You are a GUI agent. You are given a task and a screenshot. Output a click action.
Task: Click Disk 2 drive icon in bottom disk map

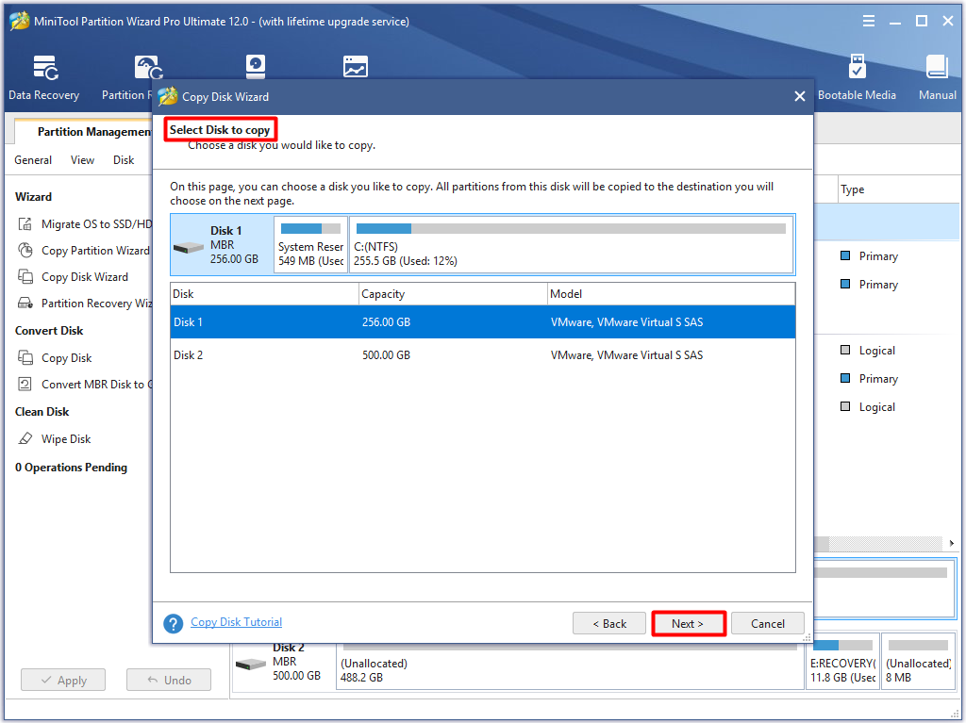(x=250, y=665)
